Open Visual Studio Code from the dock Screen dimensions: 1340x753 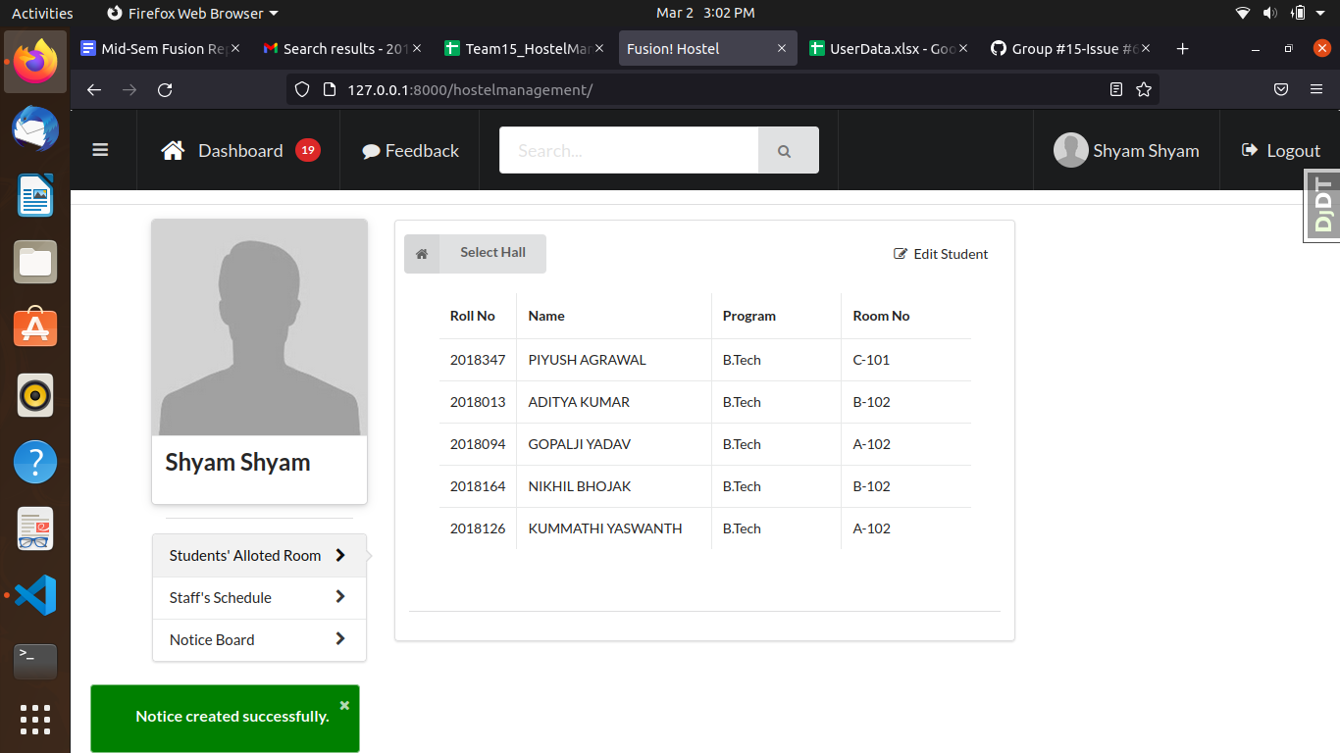point(35,595)
